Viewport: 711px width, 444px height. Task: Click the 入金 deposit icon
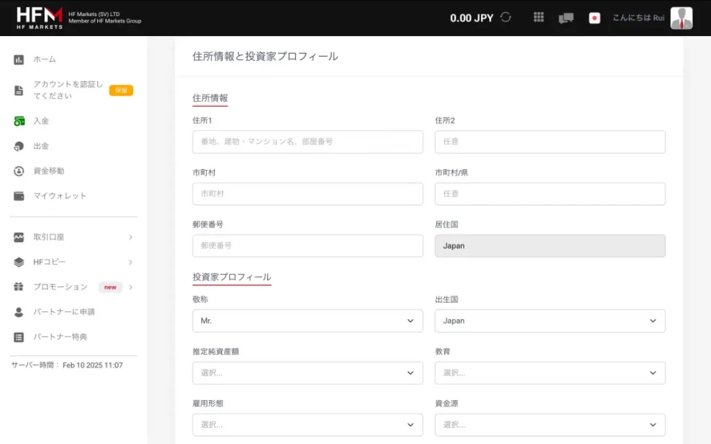coord(19,121)
